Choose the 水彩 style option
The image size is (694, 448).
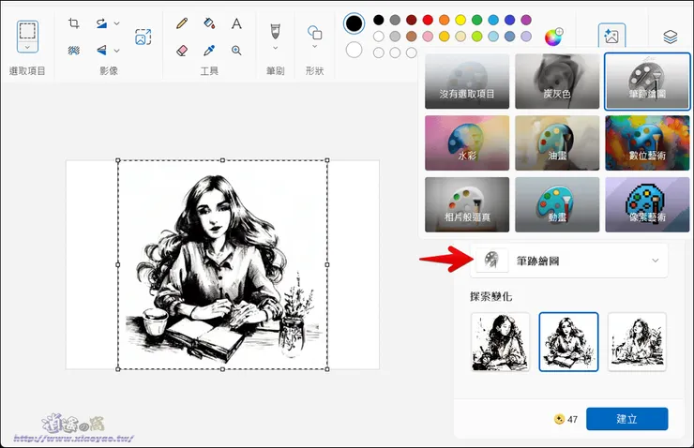466,142
